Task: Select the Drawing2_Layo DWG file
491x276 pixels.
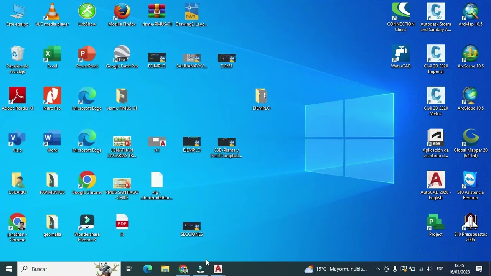Action: (x=192, y=15)
